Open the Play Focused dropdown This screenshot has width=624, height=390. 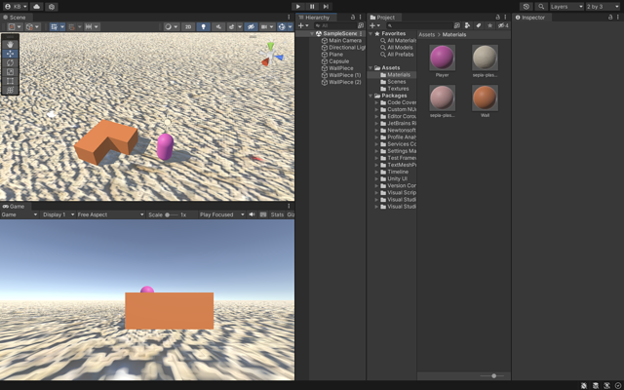pos(221,214)
